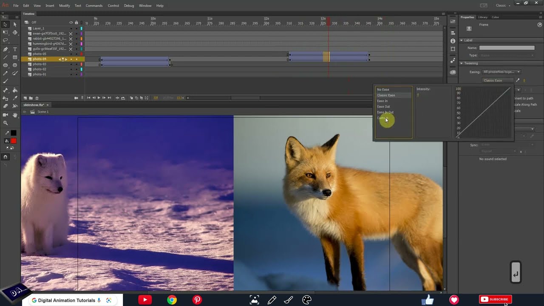
Task: Select the Eraser tool
Action: 6,106
